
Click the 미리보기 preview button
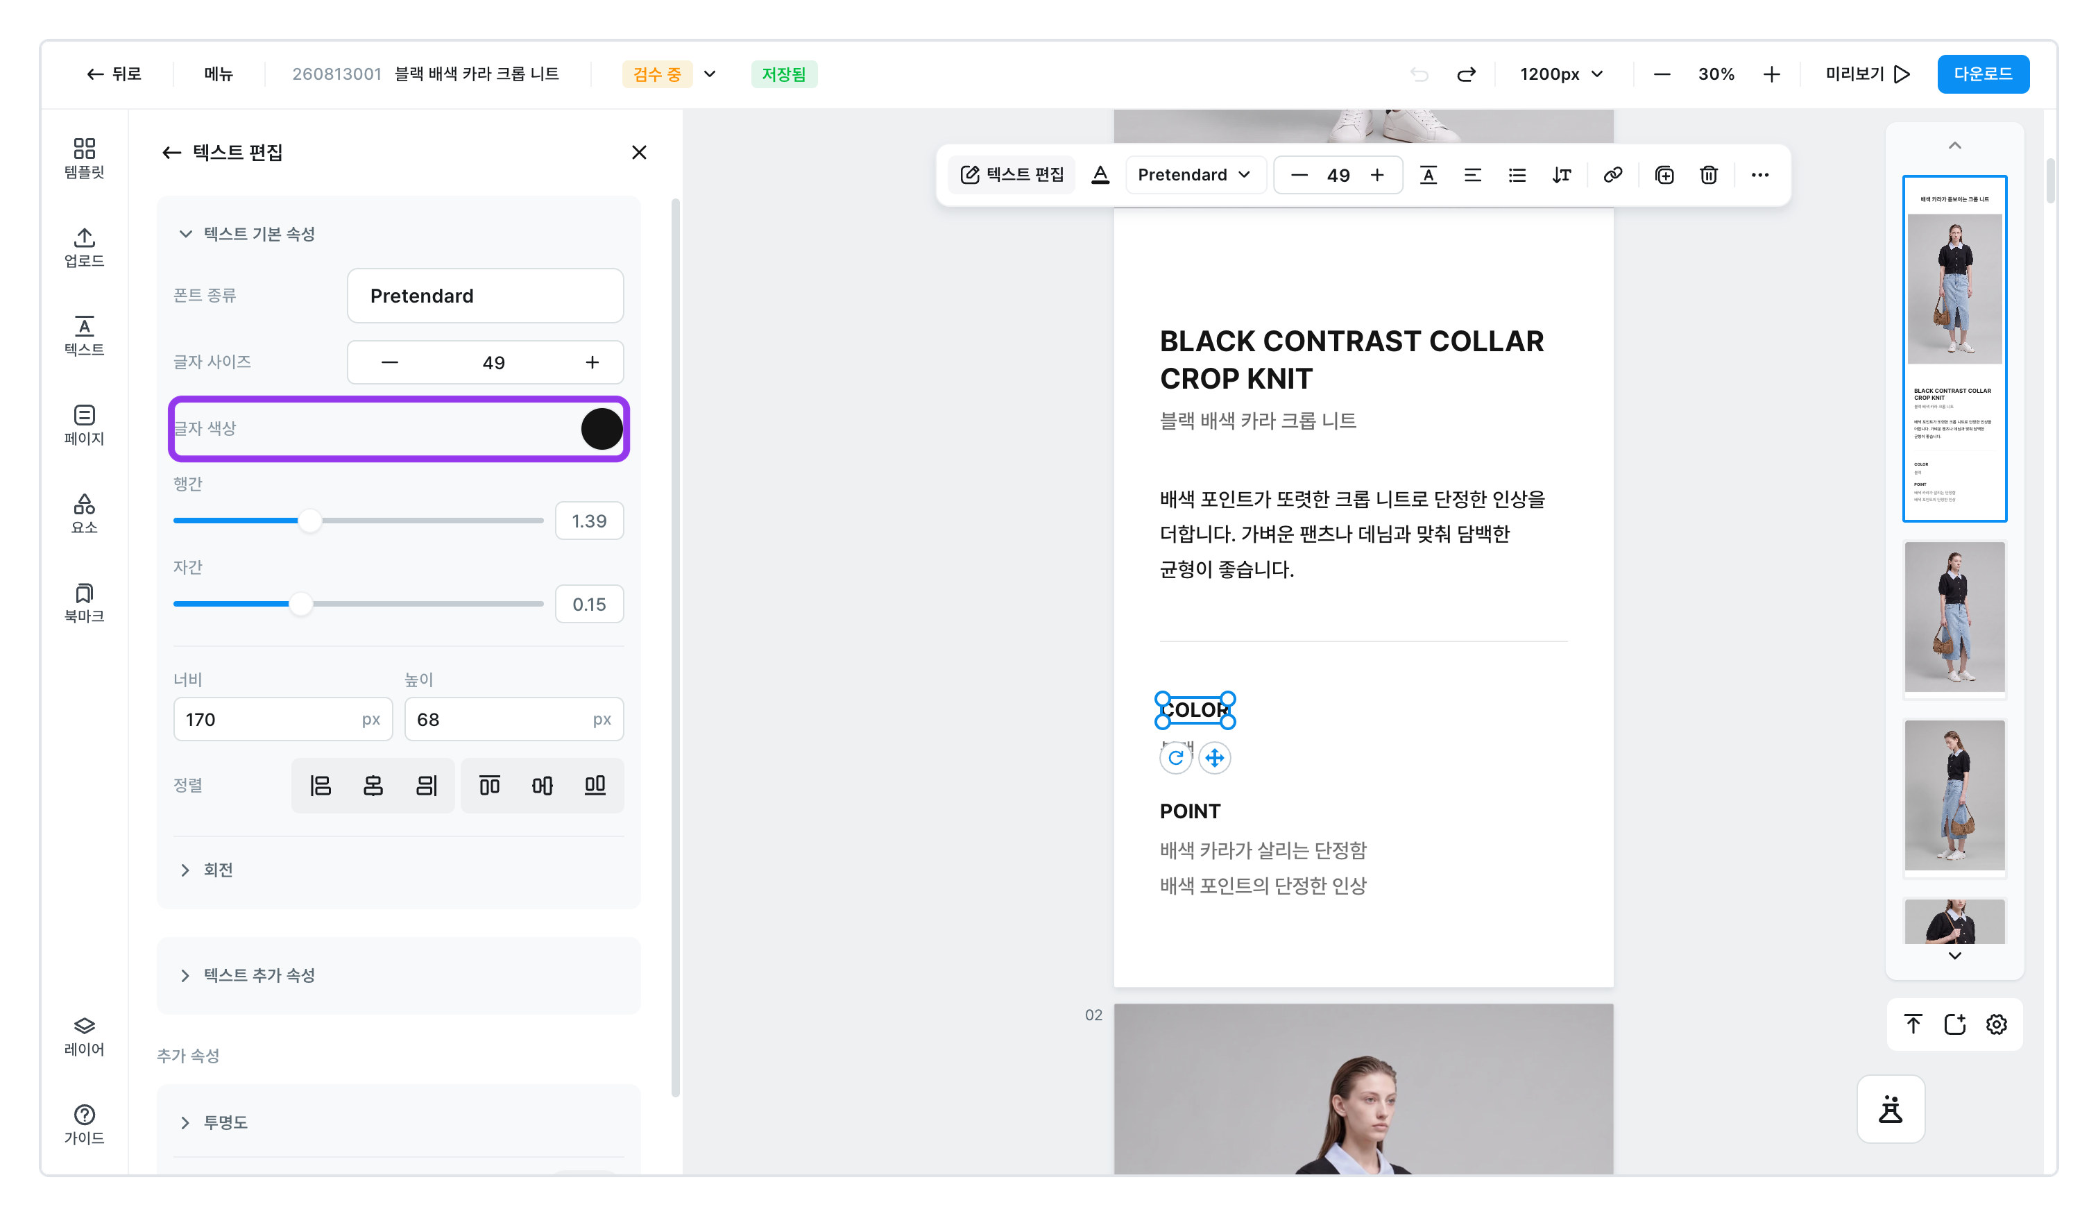(1868, 74)
